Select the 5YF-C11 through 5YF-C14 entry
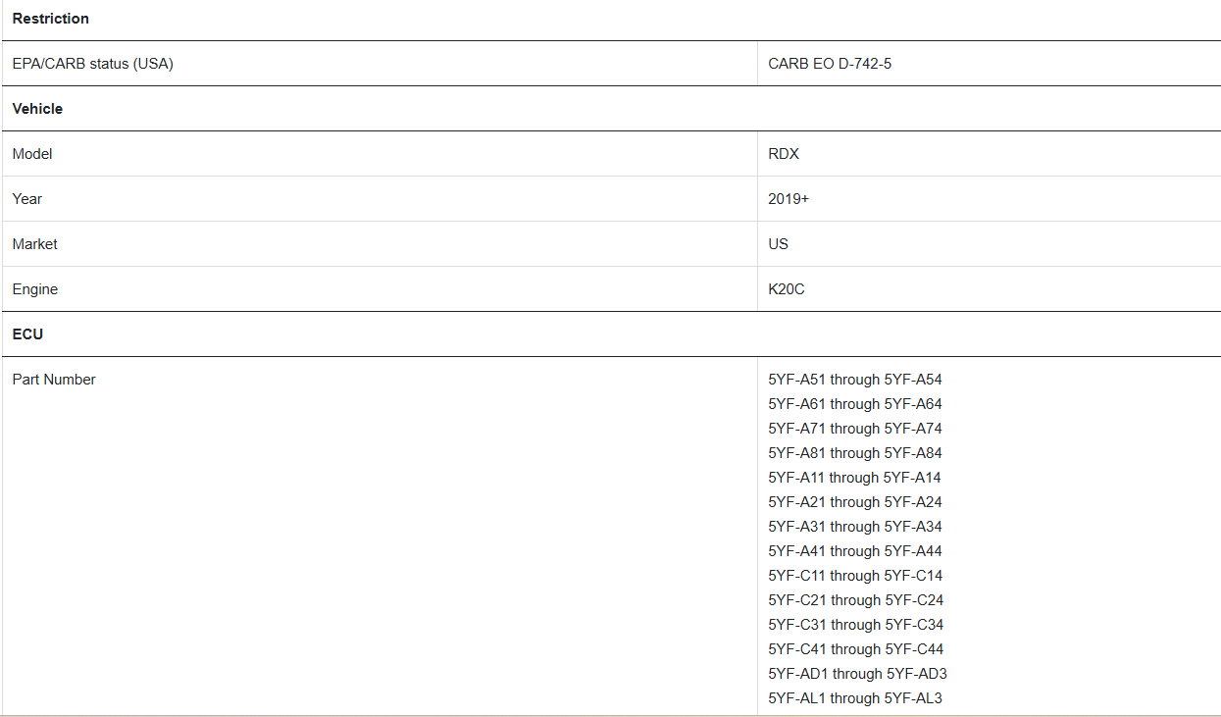This screenshot has width=1221, height=717. (855, 576)
